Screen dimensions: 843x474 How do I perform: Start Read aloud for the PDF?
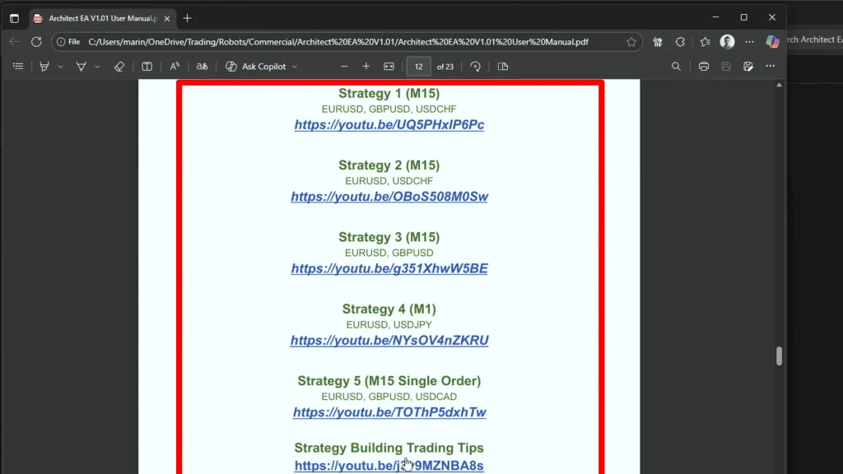[175, 67]
